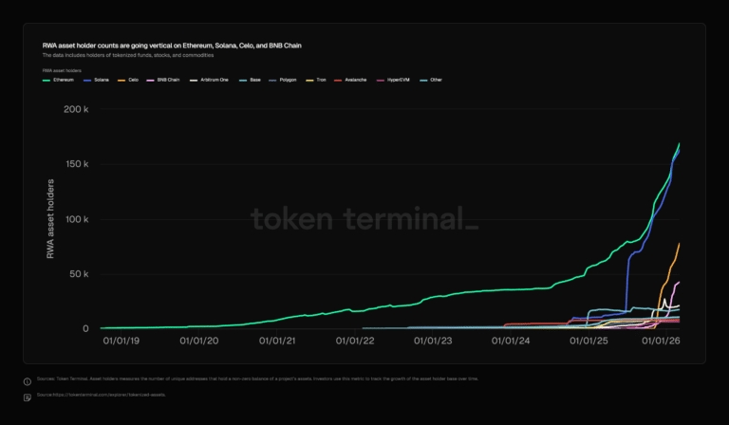Viewport: 729px width, 425px height.
Task: Click the chart title about RWA holder counts
Action: 171,46
